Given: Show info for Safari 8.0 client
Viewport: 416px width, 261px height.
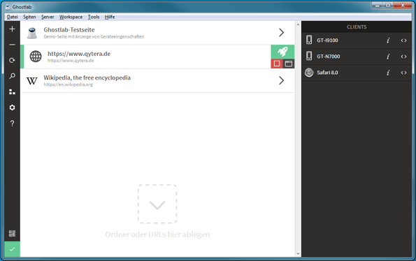Looking at the screenshot, I should tap(388, 73).
